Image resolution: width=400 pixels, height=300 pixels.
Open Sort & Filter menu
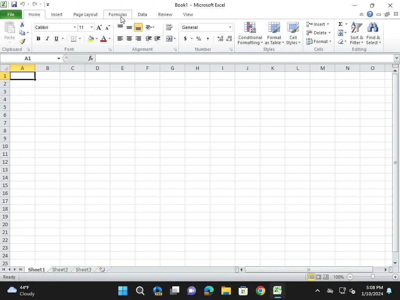(x=357, y=33)
